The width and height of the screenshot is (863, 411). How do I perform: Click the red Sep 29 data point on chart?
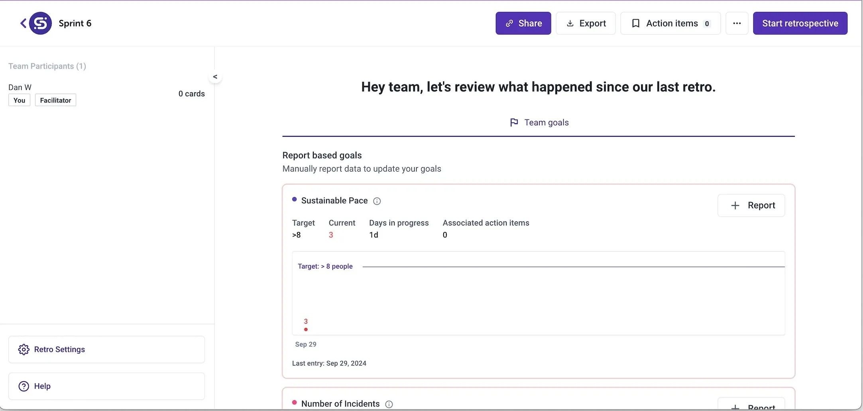306,330
